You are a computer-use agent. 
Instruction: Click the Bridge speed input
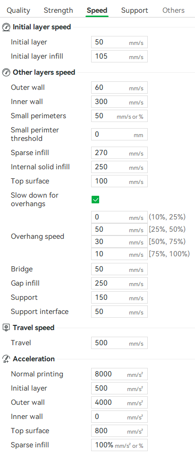click(x=119, y=269)
